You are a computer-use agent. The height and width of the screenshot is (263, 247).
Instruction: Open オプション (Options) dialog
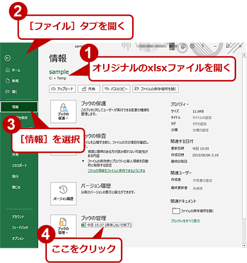click(x=18, y=238)
